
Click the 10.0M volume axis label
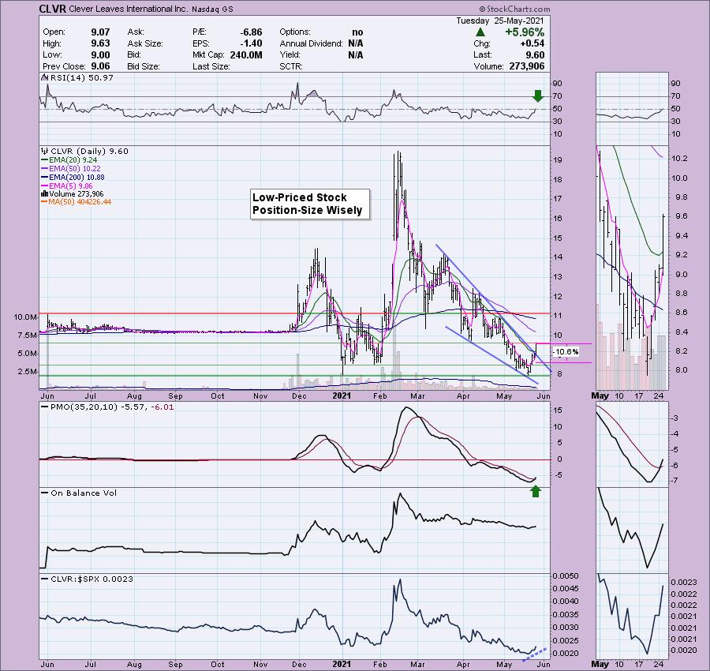[x=26, y=317]
